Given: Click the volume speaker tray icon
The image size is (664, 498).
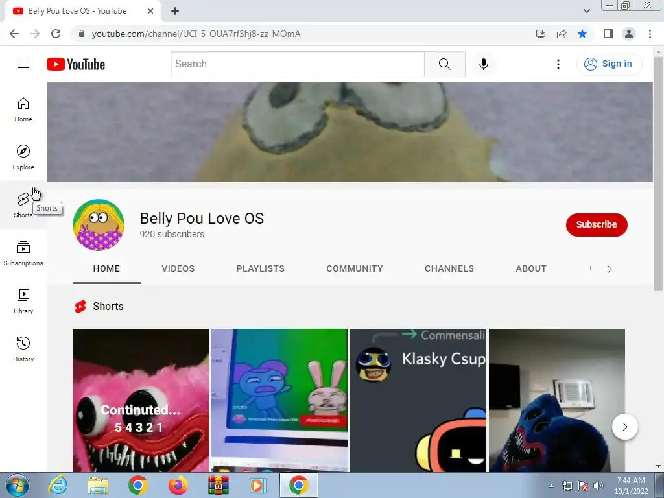Looking at the screenshot, I should click(599, 486).
